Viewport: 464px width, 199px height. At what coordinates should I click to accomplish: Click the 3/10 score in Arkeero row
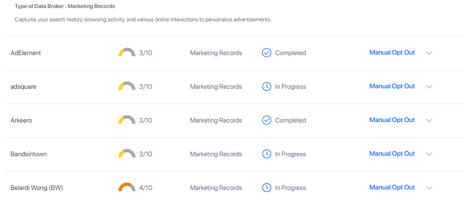tap(145, 120)
